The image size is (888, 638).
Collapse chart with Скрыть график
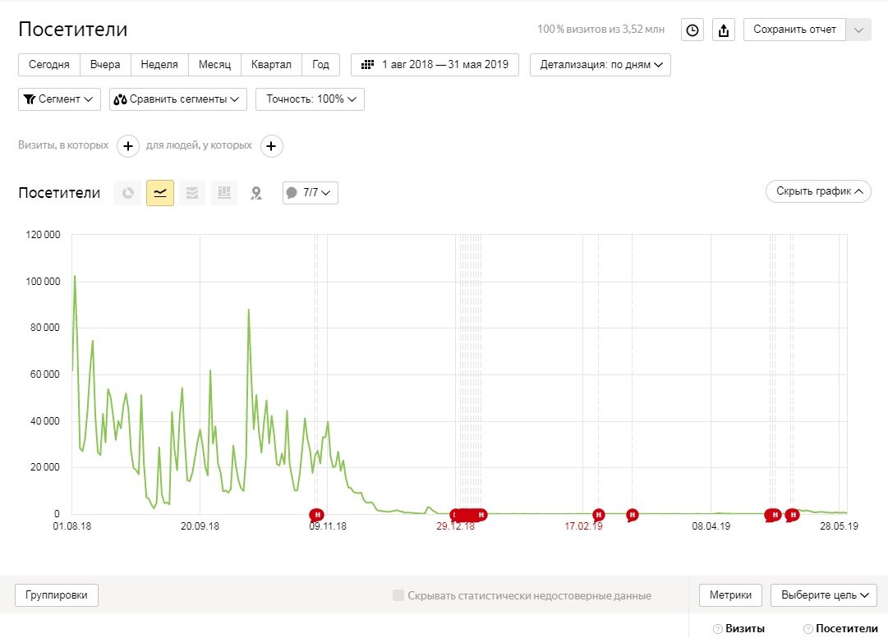click(818, 191)
